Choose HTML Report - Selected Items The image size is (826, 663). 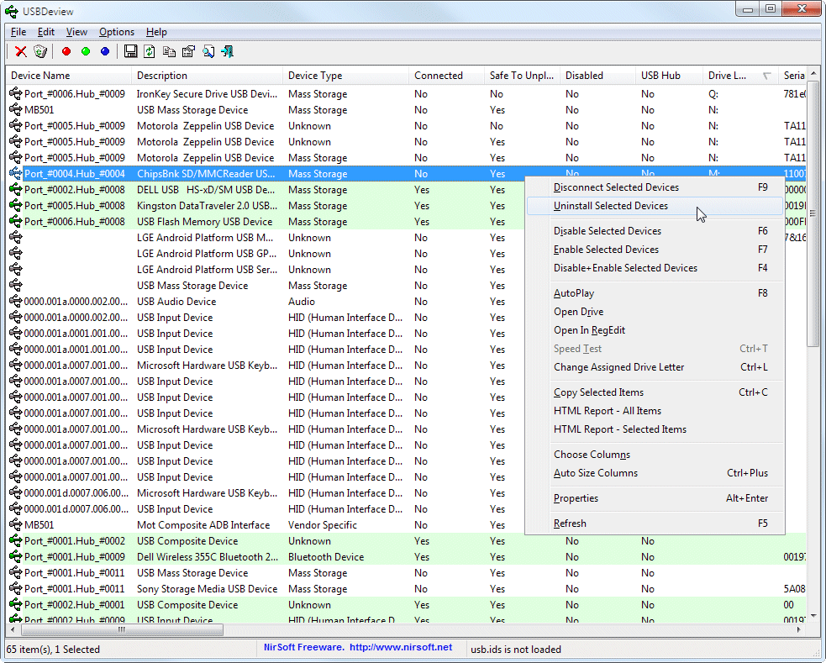click(655, 429)
